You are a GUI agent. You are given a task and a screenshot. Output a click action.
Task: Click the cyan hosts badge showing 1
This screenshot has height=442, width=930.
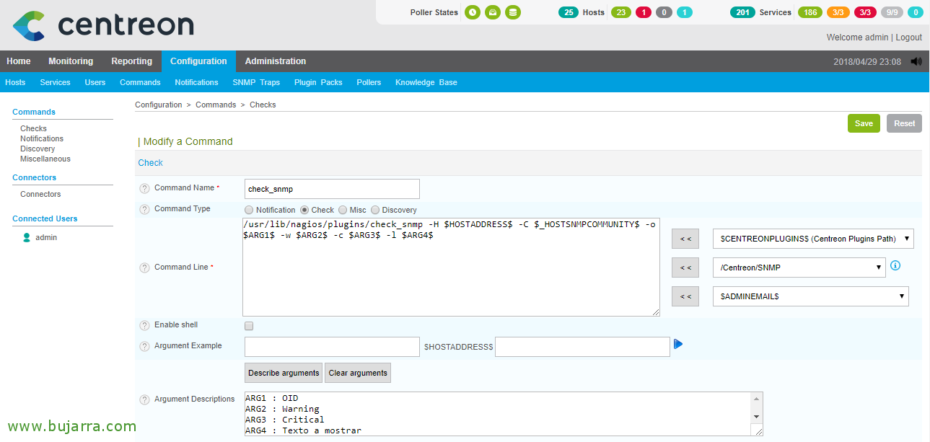pos(685,12)
